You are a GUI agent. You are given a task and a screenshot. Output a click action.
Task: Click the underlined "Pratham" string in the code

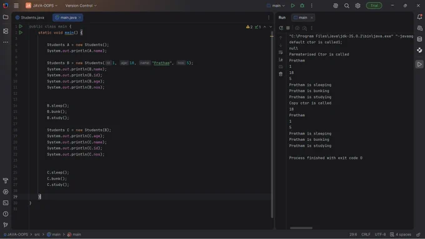tap(161, 63)
